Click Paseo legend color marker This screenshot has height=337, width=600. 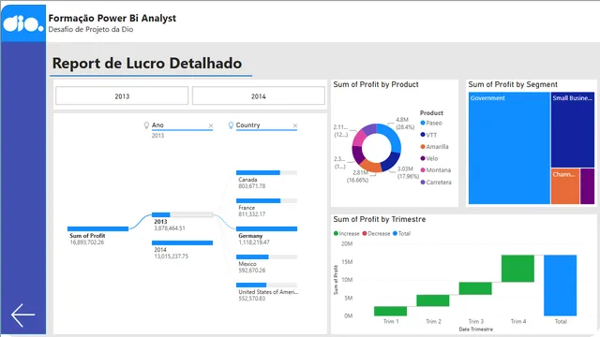click(x=423, y=123)
